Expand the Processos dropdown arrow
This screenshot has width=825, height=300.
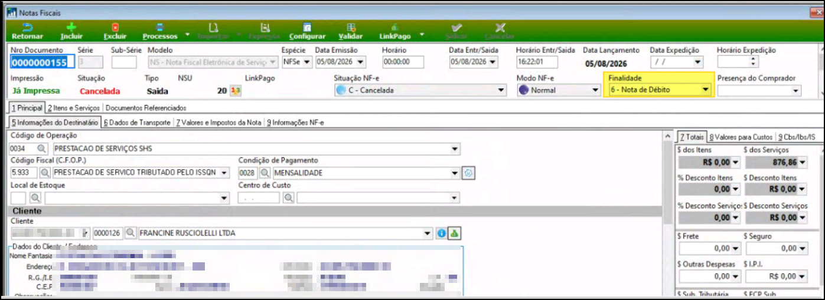pos(187,35)
